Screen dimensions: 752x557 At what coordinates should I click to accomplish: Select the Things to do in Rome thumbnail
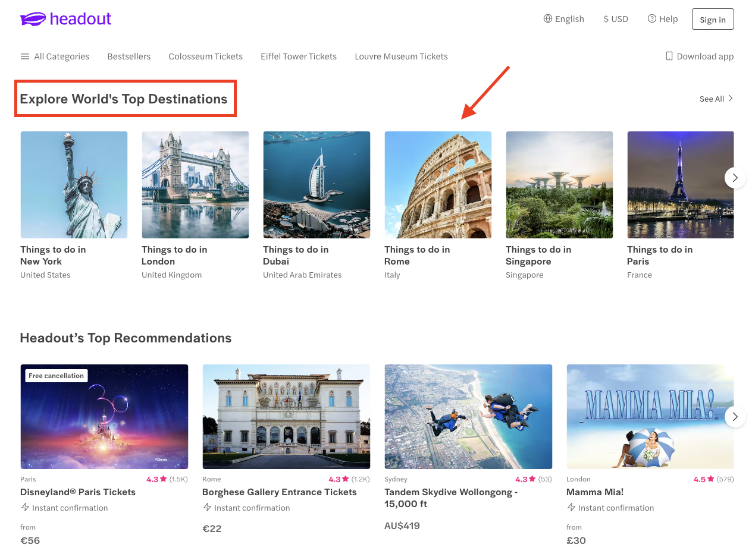coord(438,184)
